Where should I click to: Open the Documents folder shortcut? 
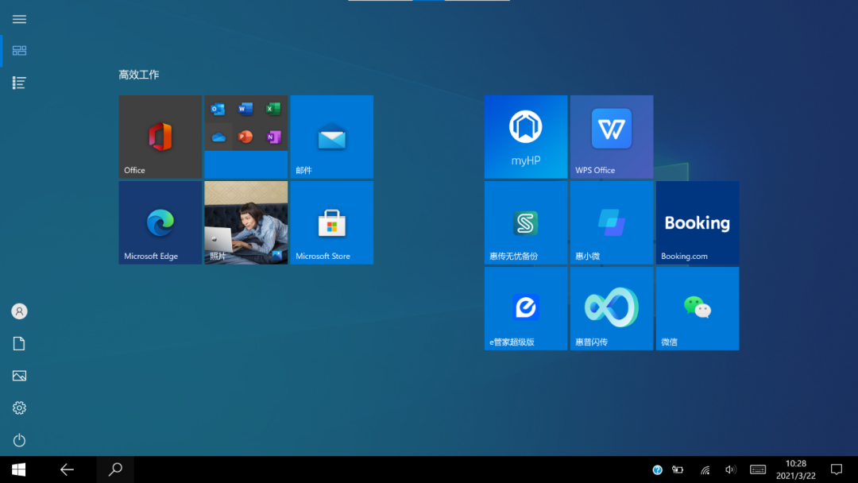pos(19,343)
